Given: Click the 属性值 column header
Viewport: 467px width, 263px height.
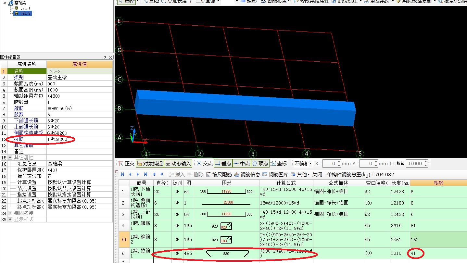Looking at the screenshot, I should [80, 64].
